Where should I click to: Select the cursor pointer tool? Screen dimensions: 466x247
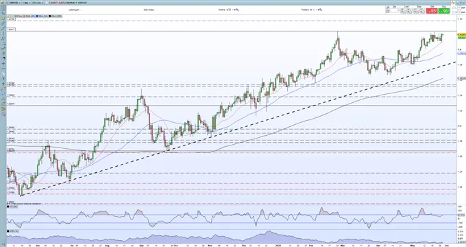[x=3, y=8]
